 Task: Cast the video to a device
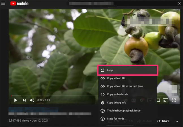click(166, 100)
